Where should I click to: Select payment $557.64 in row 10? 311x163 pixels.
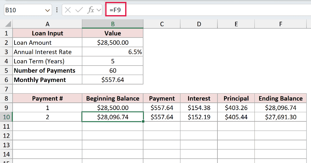[162, 117]
